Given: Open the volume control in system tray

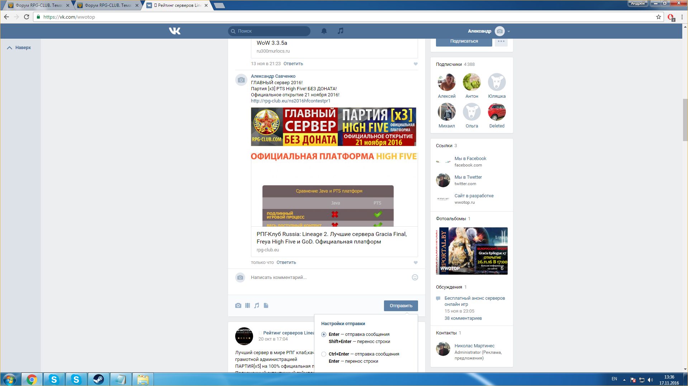Looking at the screenshot, I should (650, 380).
